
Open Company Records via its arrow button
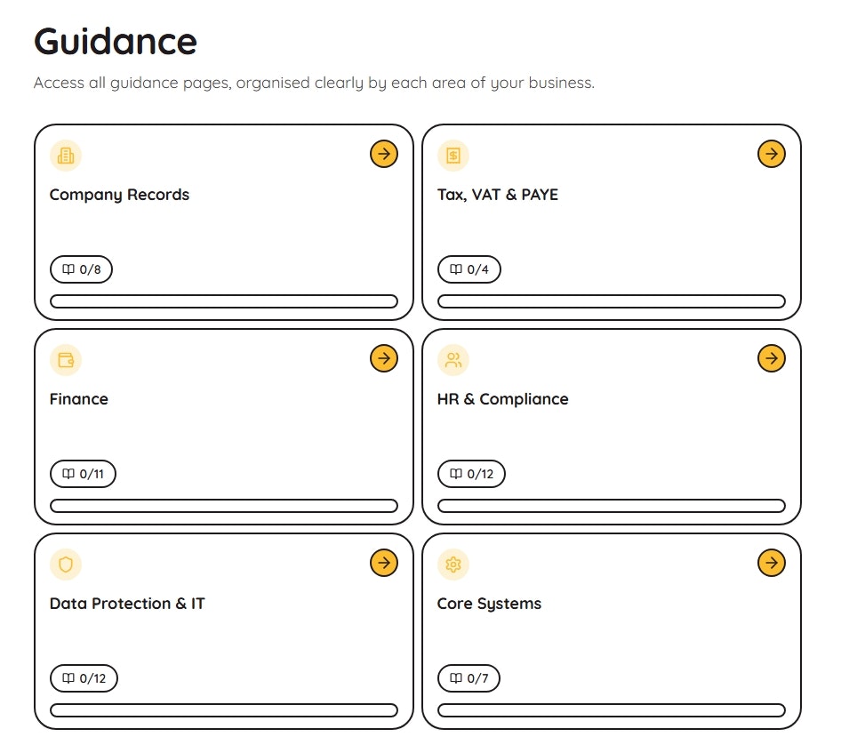383,154
